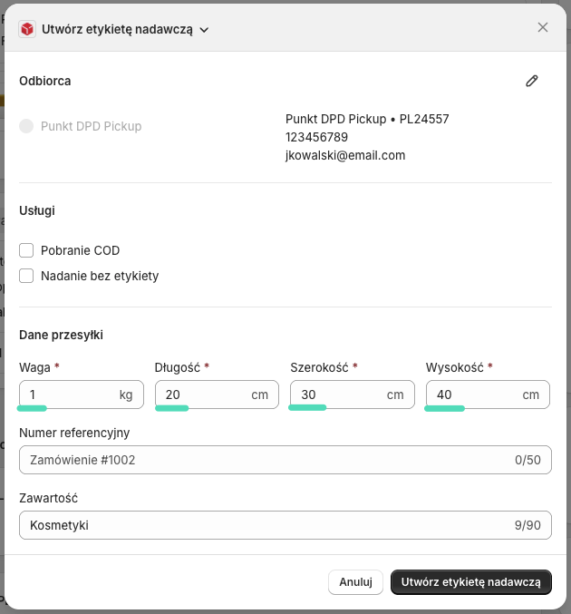This screenshot has width=571, height=614.
Task: Click the kg unit in Waga field
Action: [126, 395]
